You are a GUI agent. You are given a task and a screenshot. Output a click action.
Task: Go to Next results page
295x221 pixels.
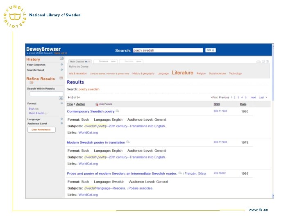[253, 97]
